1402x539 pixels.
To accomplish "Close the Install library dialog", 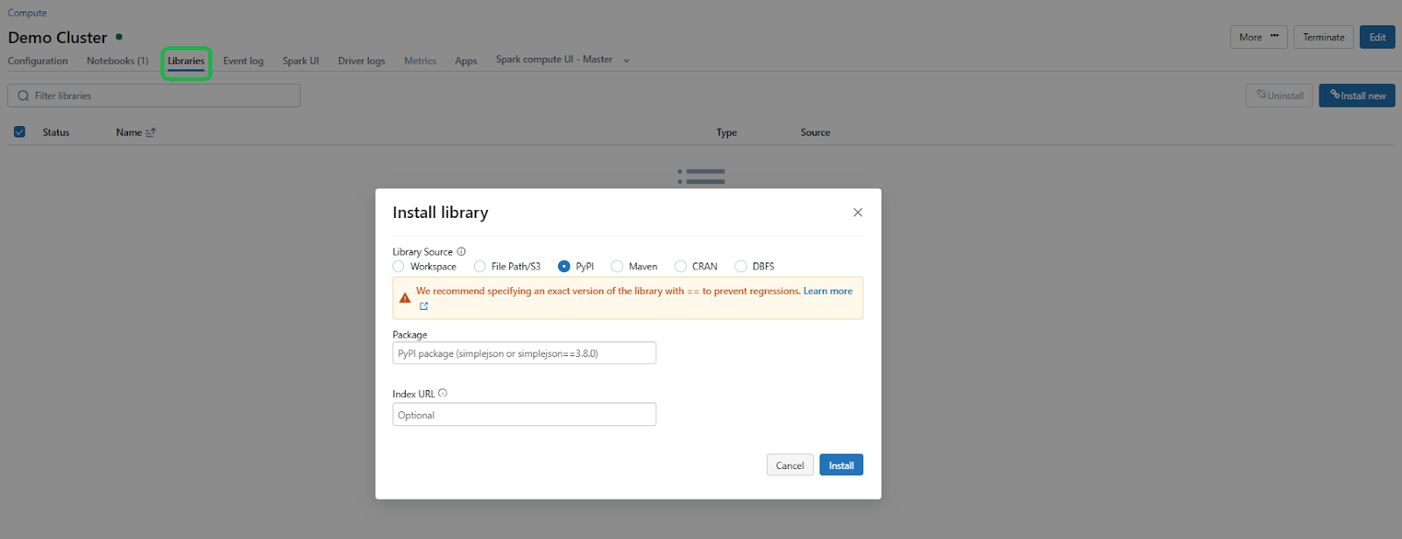I will [x=857, y=213].
